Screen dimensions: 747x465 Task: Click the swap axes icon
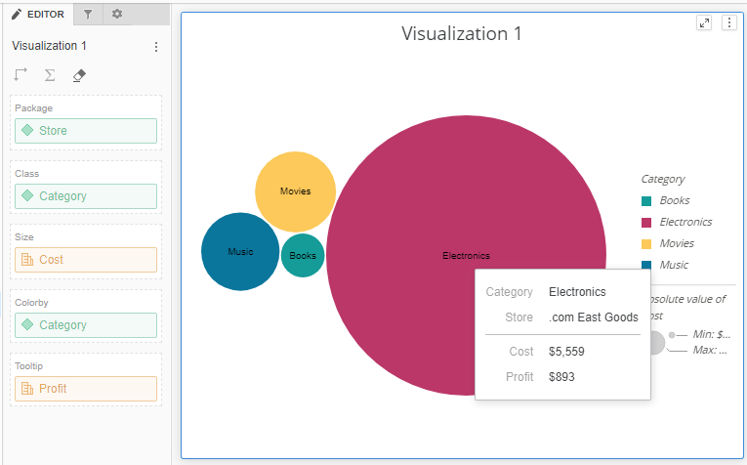tap(21, 75)
